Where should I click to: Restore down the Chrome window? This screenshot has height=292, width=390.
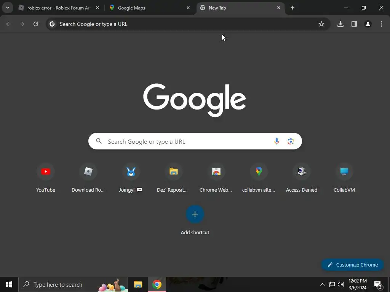point(364,8)
